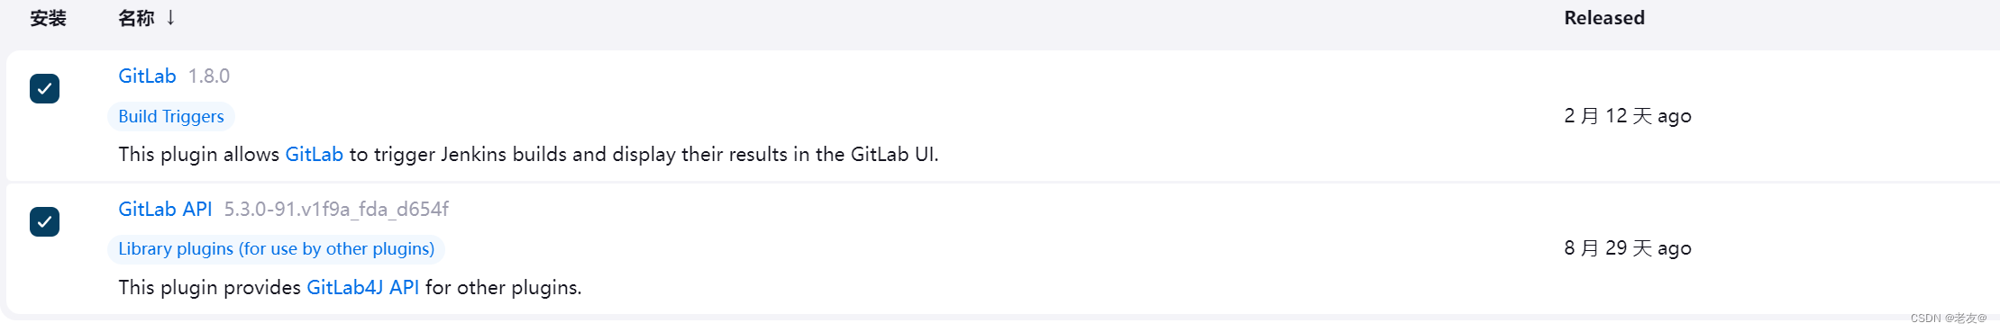
Task: Click the 5.3.0-91.v1f9a_fda_d654f version text
Action: tap(336, 209)
